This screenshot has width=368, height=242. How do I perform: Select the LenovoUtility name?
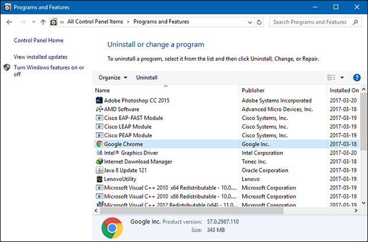(x=120, y=179)
